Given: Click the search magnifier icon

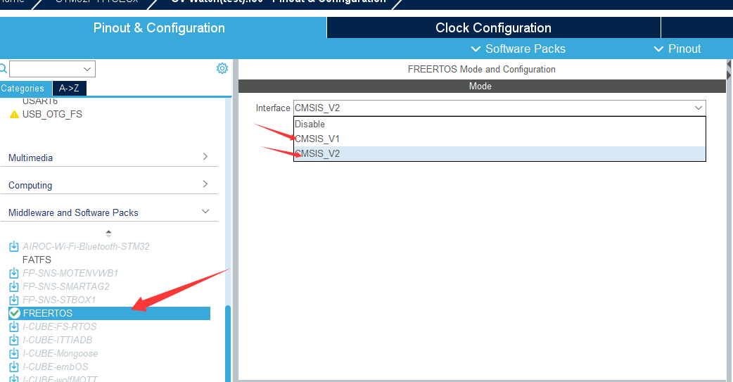Looking at the screenshot, I should click(4, 69).
